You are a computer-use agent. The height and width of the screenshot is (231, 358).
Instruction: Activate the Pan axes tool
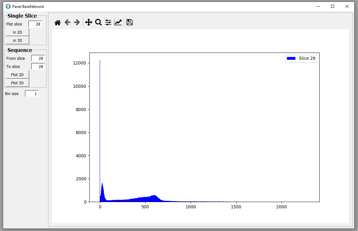pyautogui.click(x=89, y=22)
